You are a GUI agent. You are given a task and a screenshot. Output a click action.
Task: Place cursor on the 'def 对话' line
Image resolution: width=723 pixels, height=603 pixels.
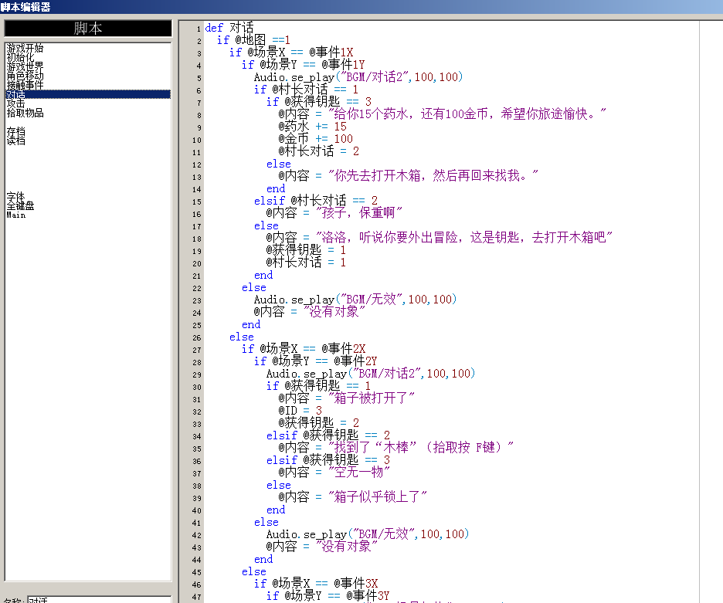click(229, 28)
